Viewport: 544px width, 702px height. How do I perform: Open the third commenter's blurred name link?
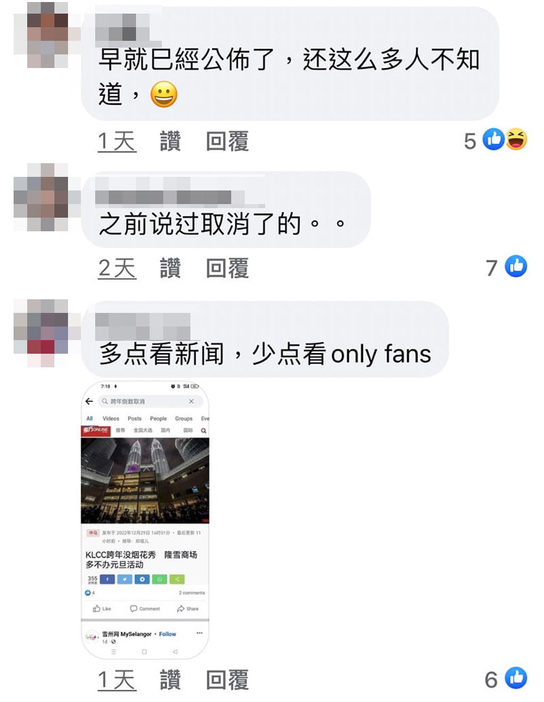click(x=143, y=325)
